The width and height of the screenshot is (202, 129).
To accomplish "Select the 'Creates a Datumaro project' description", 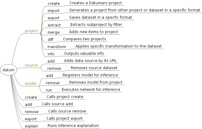I will pyautogui.click(x=96, y=3).
